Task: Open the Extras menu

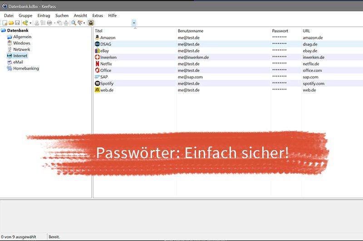Action: click(x=98, y=15)
